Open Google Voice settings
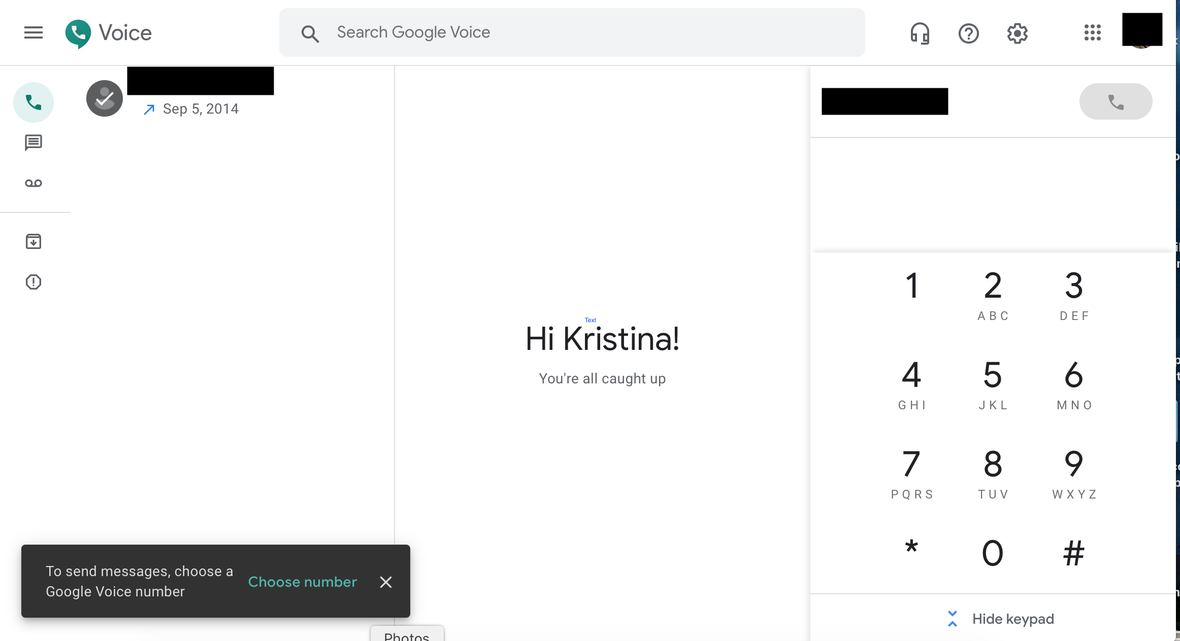The image size is (1180, 641). 1017,33
